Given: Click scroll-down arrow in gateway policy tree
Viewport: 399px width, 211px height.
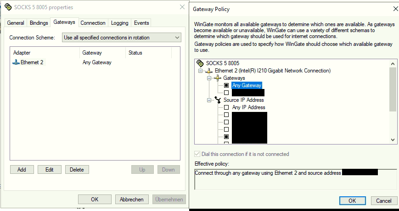Looking at the screenshot, I should coord(393,140).
